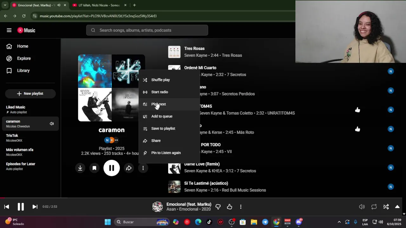406x228 pixels.
Task: Pause the playlist with large button
Action: coord(112,168)
